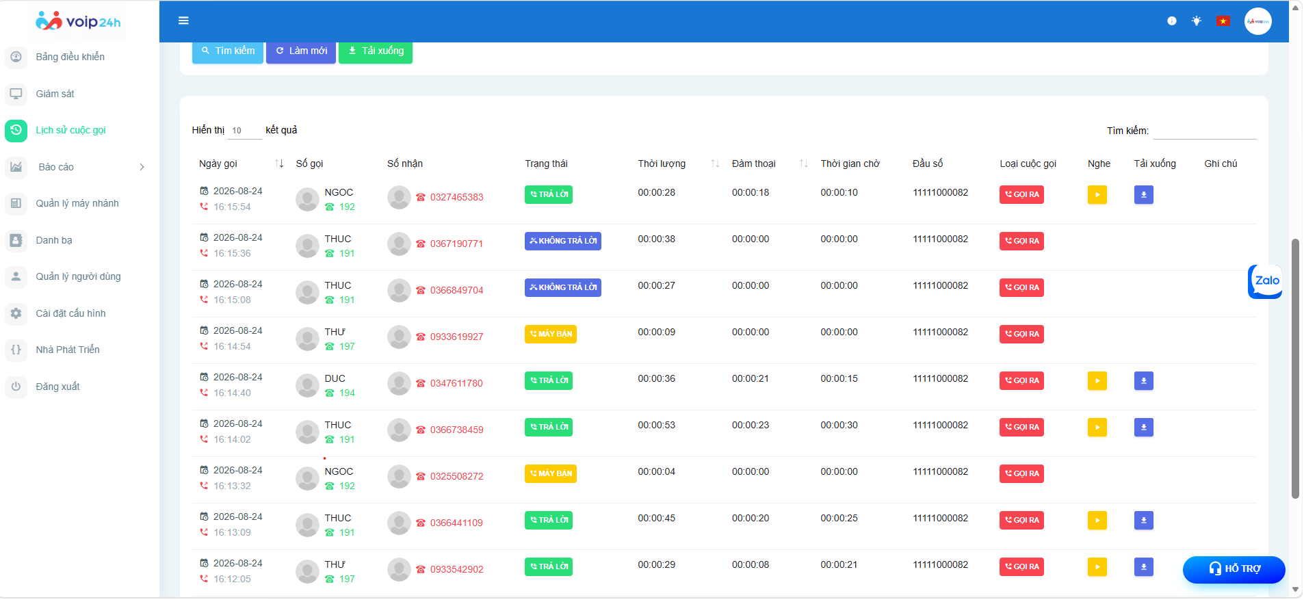1304x600 pixels.
Task: Open the Hiển thị results count dropdown
Action: pyautogui.click(x=244, y=131)
